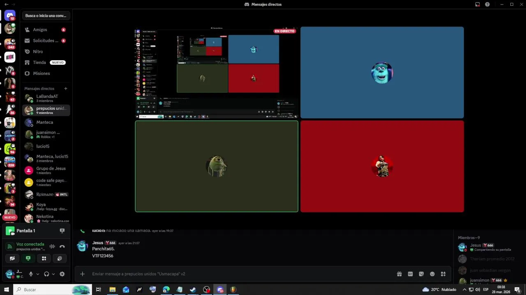This screenshot has height=295, width=526.
Task: Click the VTF123456 message text
Action: (x=103, y=256)
